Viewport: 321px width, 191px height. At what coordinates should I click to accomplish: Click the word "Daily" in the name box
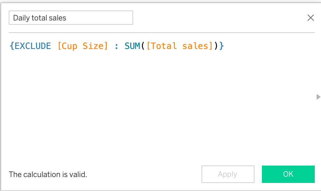(x=21, y=18)
